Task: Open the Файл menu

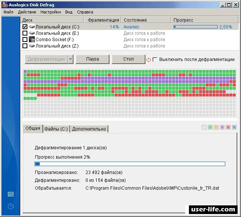Action: point(9,12)
